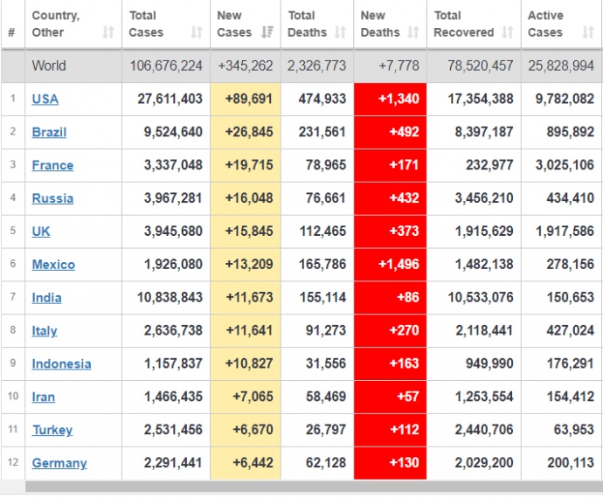Click the UK link
The width and height of the screenshot is (603, 498).
[x=41, y=232]
